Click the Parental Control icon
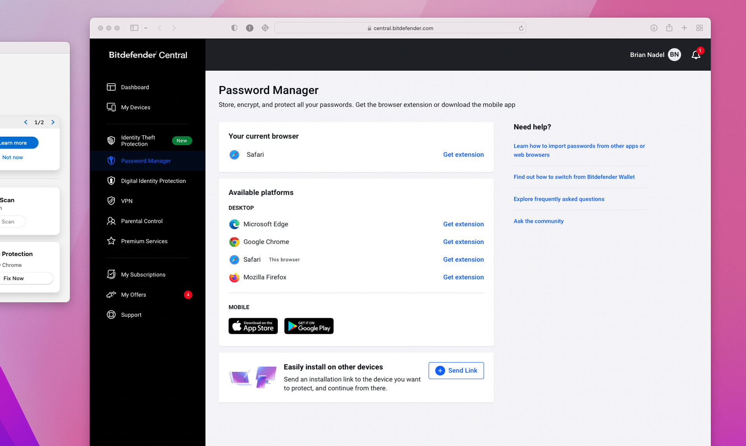The height and width of the screenshot is (446, 746). tap(110, 221)
